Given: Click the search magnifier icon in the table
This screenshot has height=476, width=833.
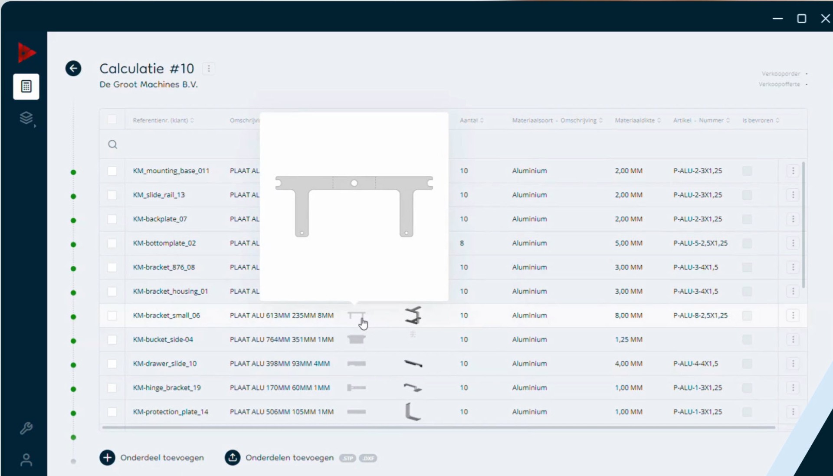Looking at the screenshot, I should pos(112,144).
